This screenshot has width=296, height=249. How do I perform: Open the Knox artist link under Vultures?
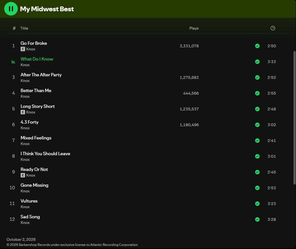tap(25, 207)
